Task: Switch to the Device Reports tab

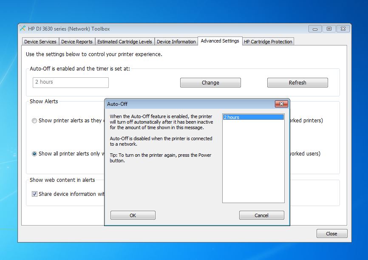Action: click(77, 42)
